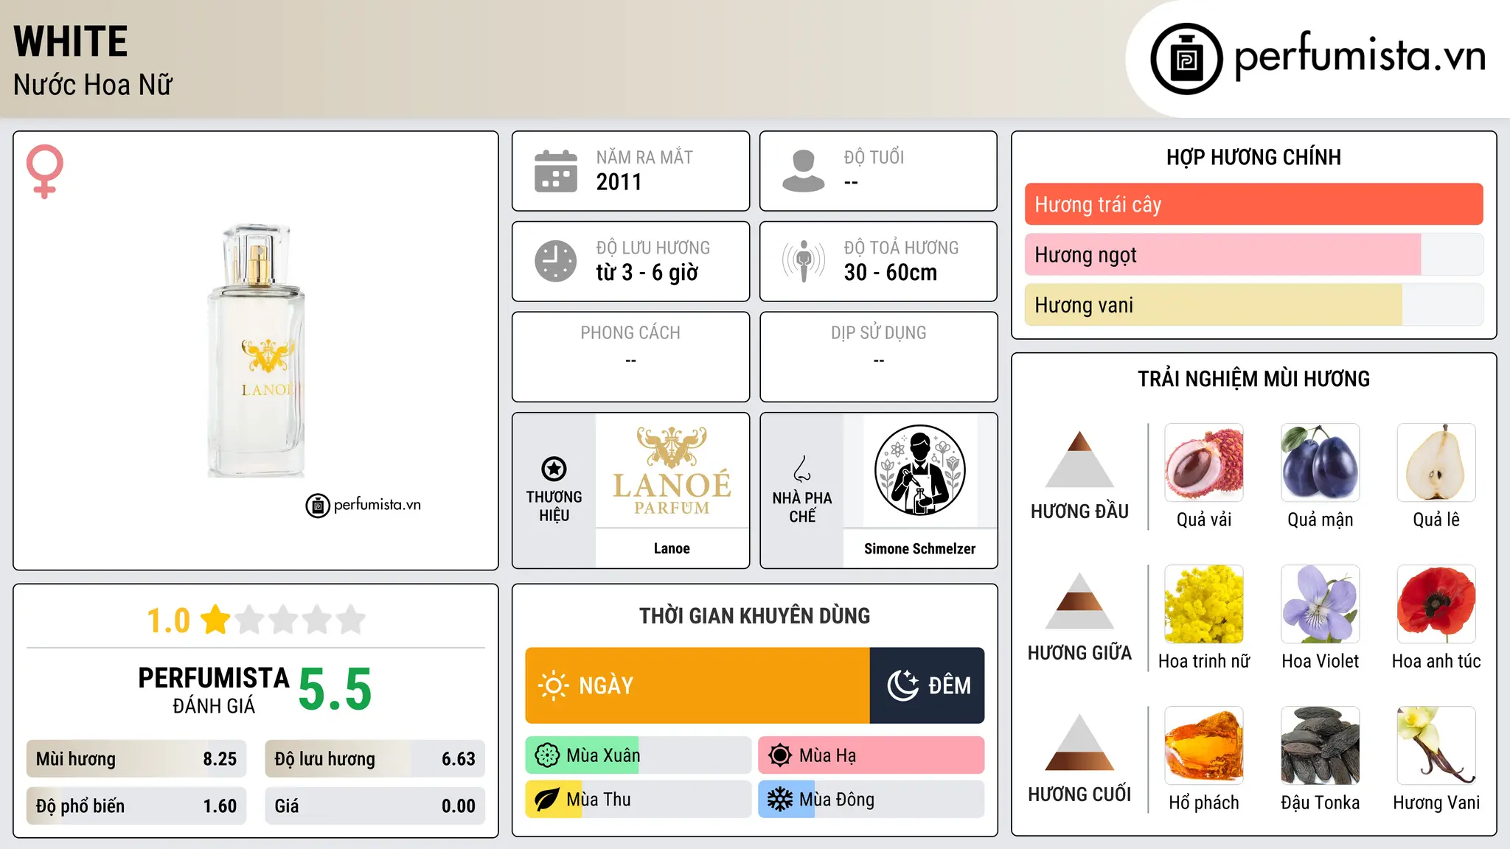Image resolution: width=1510 pixels, height=849 pixels.
Task: Click the Mùa Đông season bar
Action: [871, 800]
